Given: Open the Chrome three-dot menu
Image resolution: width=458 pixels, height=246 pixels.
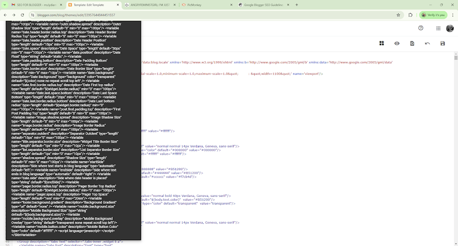Looking at the screenshot, I should [x=452, y=15].
